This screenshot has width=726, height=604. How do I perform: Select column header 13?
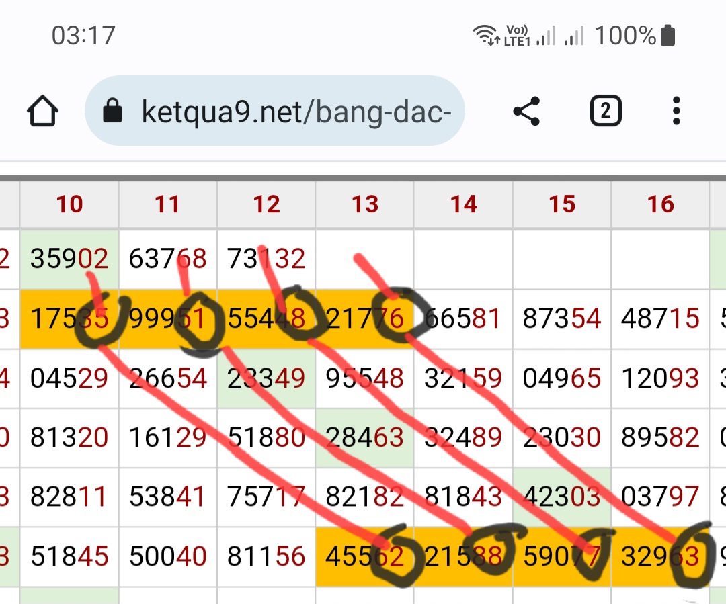point(365,204)
